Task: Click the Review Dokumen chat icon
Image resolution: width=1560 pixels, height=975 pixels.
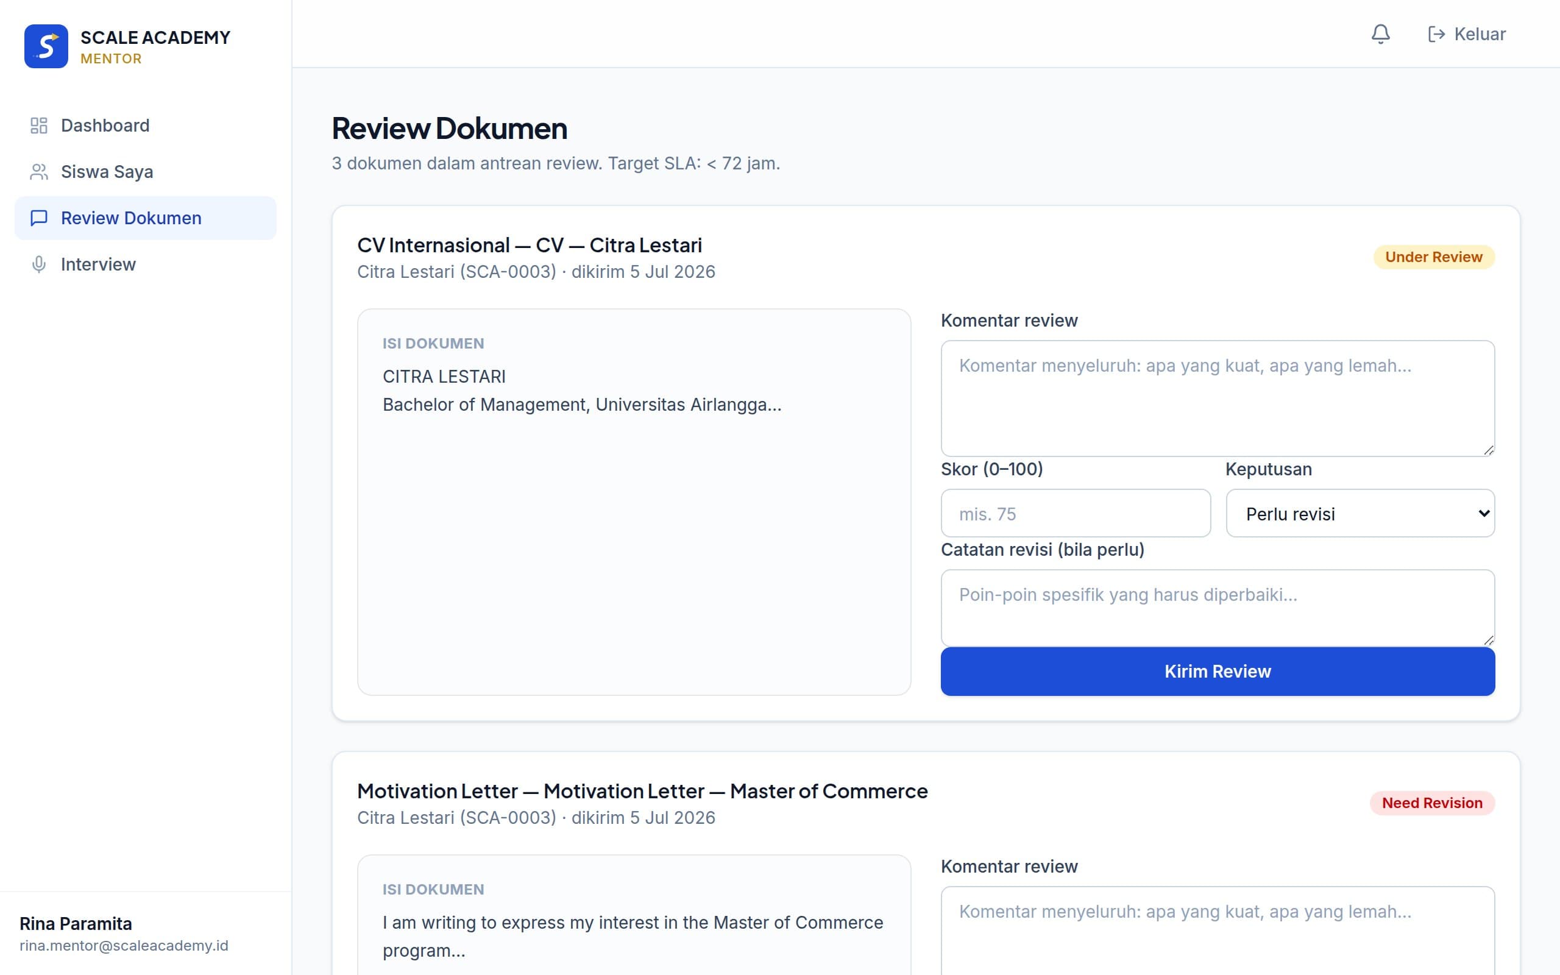Action: click(x=38, y=218)
